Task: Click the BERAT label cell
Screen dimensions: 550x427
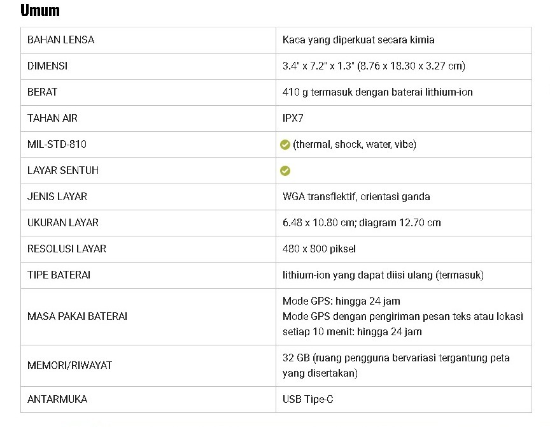Action: pyautogui.click(x=42, y=92)
